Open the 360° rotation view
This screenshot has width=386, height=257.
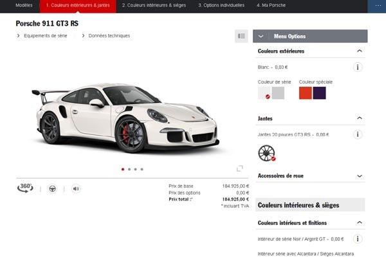click(x=25, y=188)
